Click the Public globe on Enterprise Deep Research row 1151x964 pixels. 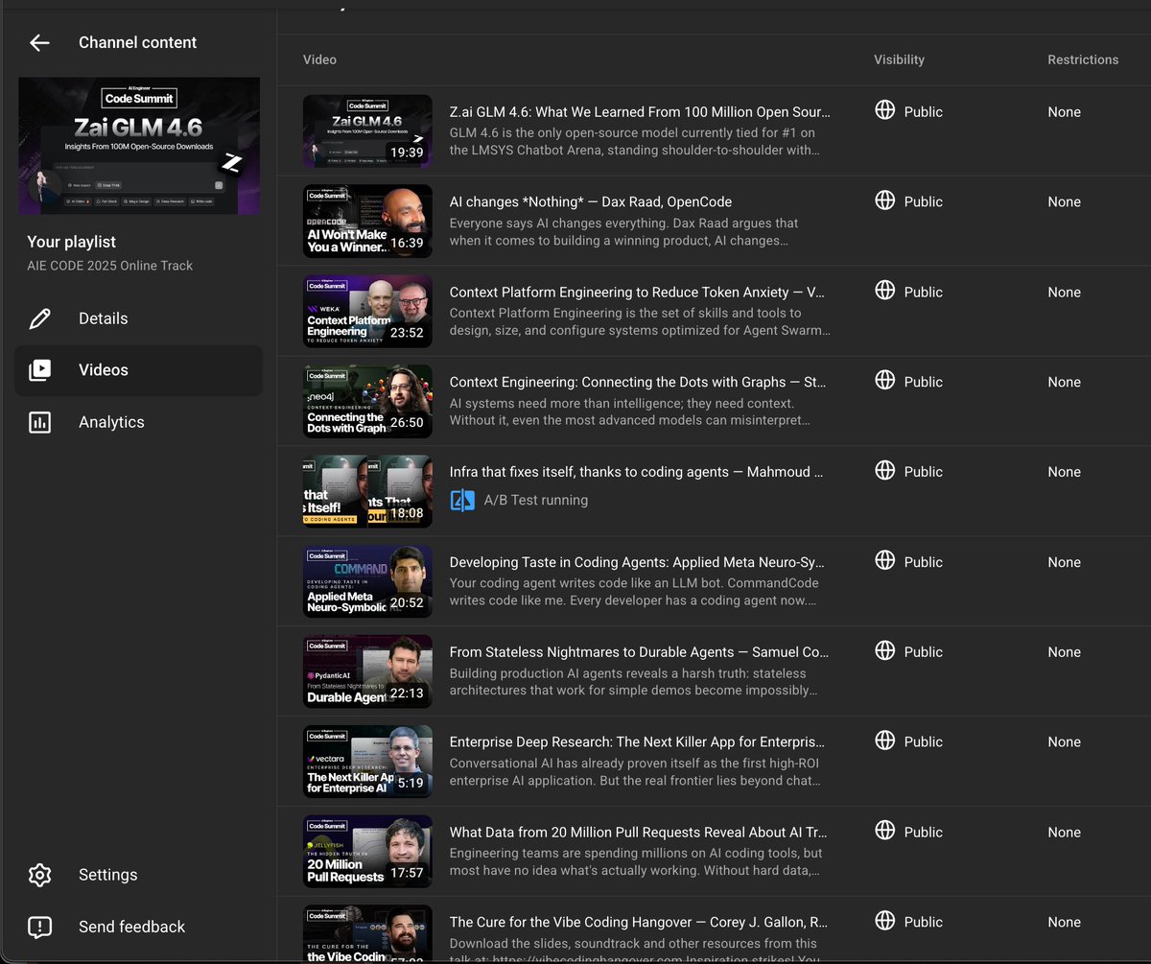(884, 741)
